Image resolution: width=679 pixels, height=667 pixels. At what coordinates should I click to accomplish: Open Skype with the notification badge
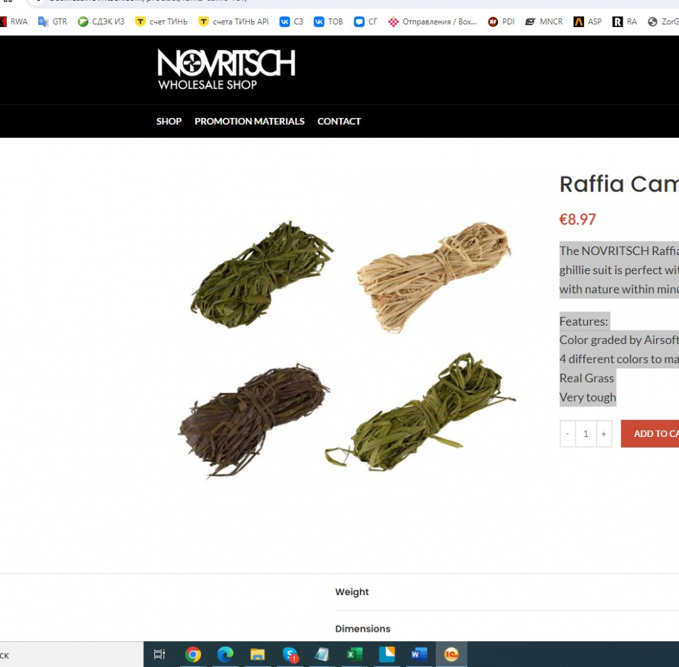tap(290, 654)
